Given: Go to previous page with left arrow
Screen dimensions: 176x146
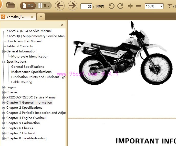Looking at the screenshot, I should pyautogui.click(x=60, y=5).
